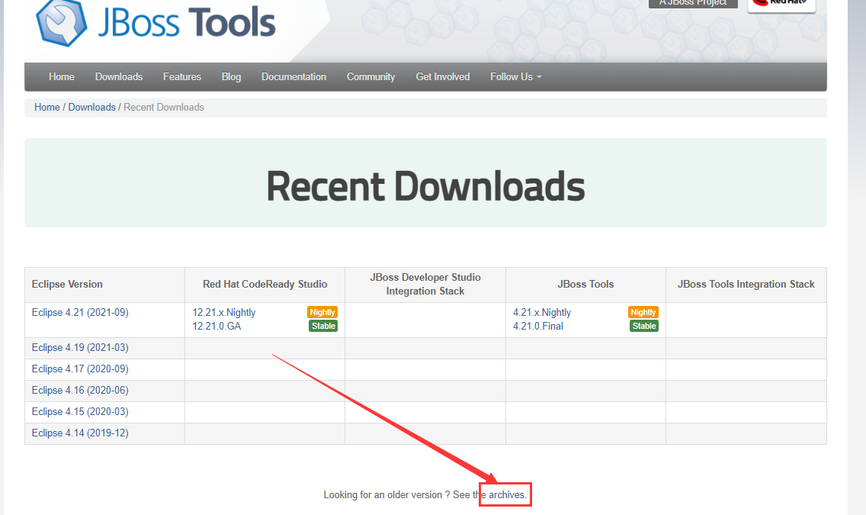Screen dimensions: 866x515
Task: Open the 12.21.x.Nightly CodeReady Studio link
Action: 223,313
